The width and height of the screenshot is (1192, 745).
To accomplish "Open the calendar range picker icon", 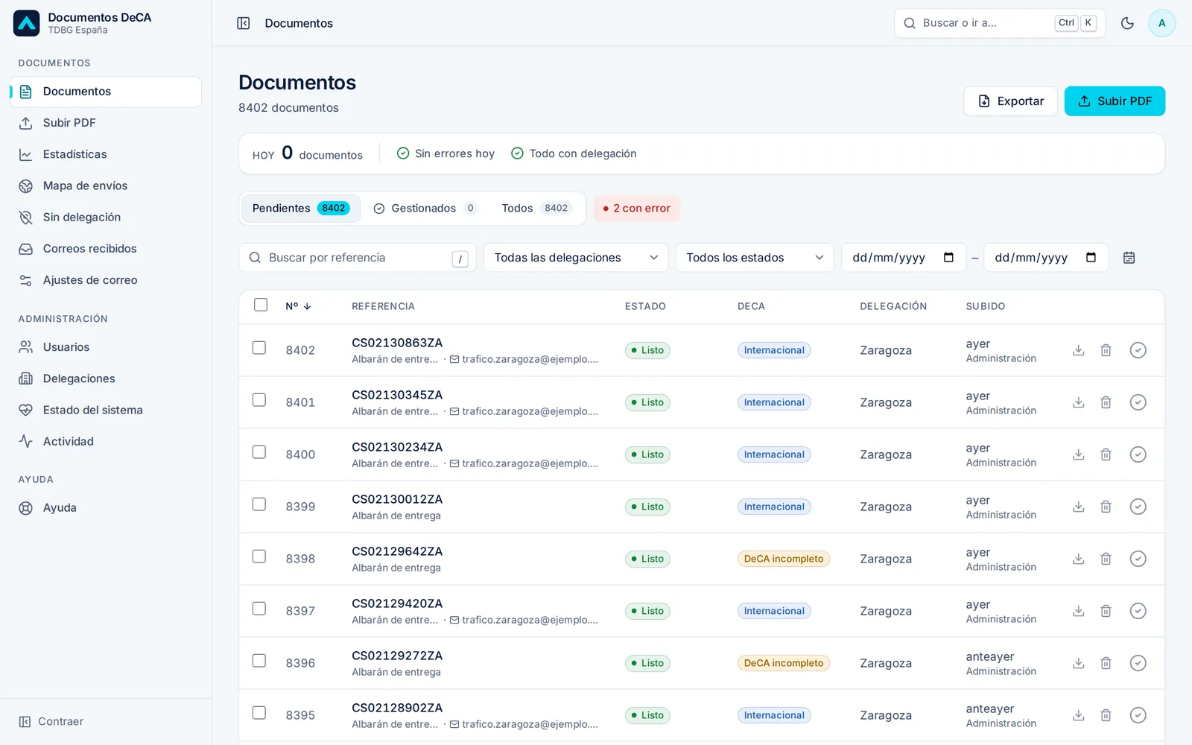I will coord(1129,258).
